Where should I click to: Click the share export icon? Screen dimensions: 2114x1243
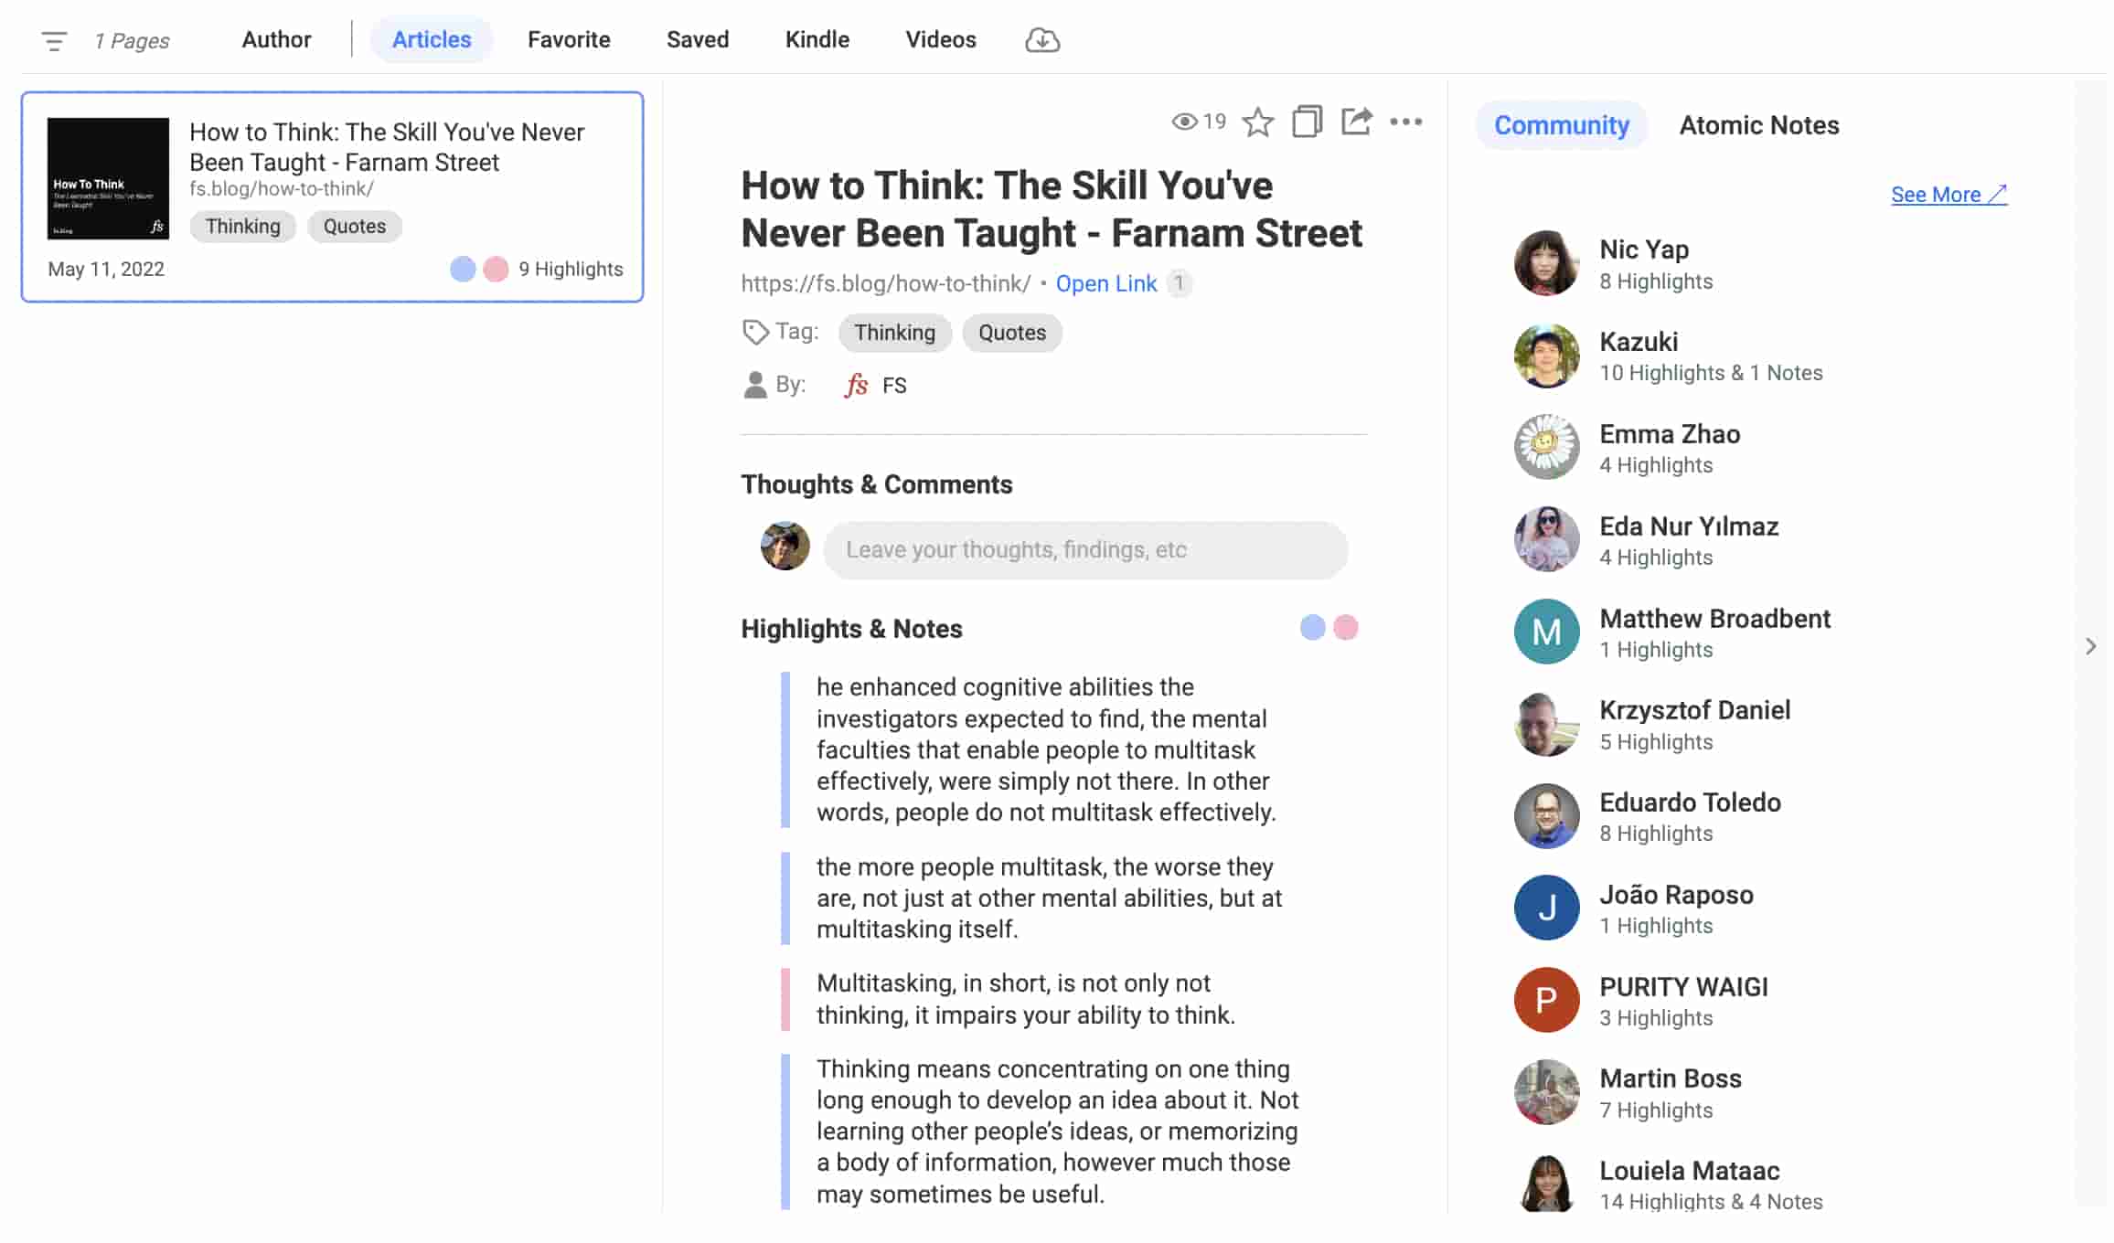[1356, 122]
